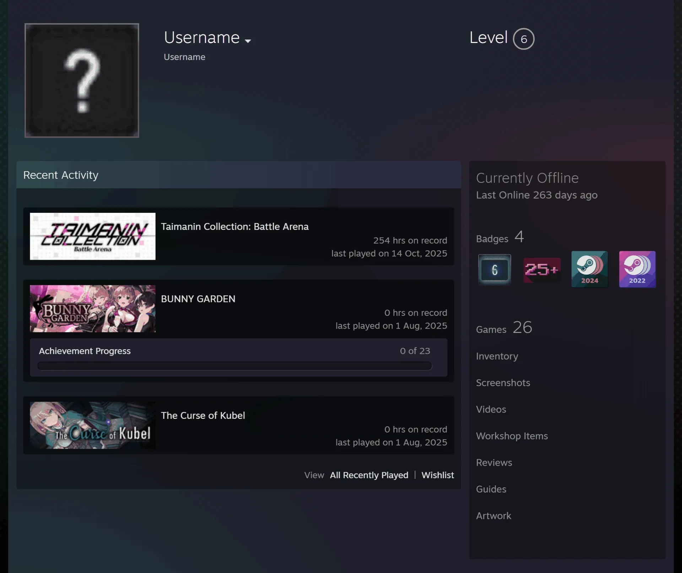Click the Currently Offline status text
682x573 pixels.
(x=527, y=178)
